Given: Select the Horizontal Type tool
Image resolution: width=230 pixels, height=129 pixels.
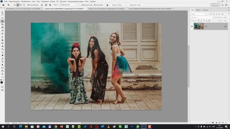Looking at the screenshot, I should 3,62.
